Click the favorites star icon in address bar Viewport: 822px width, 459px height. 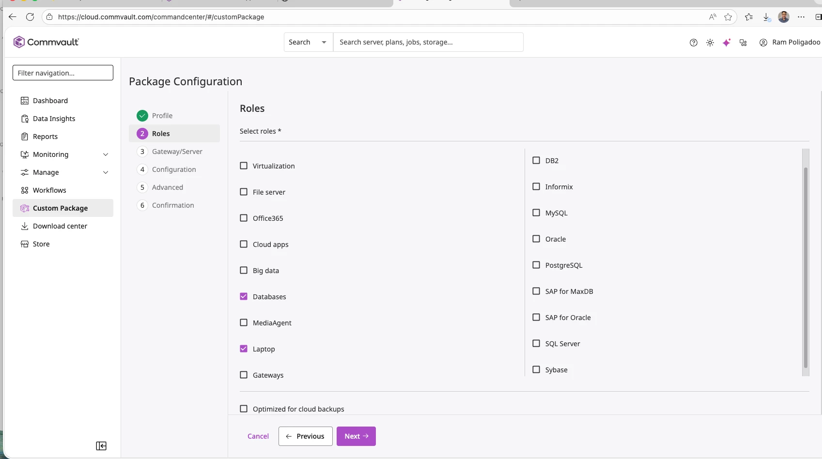(728, 17)
